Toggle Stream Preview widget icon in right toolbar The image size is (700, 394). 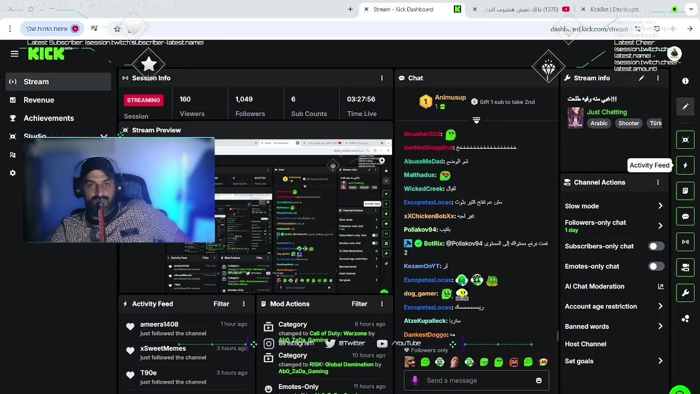coord(685,140)
